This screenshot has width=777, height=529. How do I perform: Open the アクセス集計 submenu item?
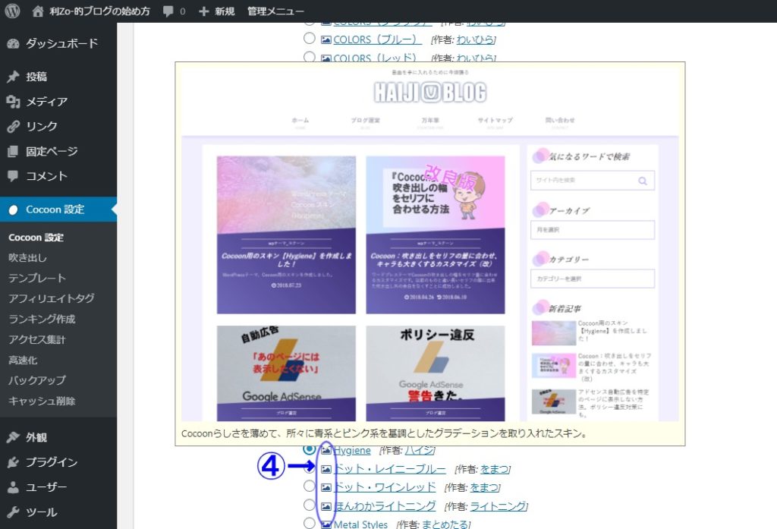(36, 339)
